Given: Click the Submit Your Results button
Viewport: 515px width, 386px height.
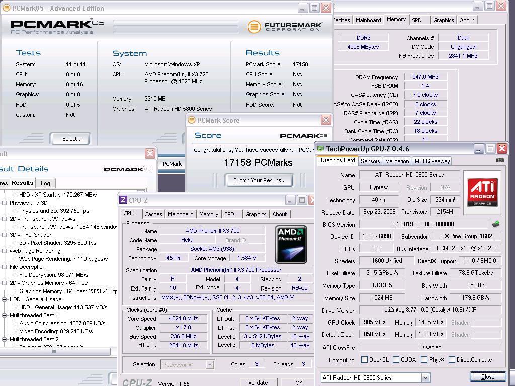Looking at the screenshot, I should click(259, 180).
